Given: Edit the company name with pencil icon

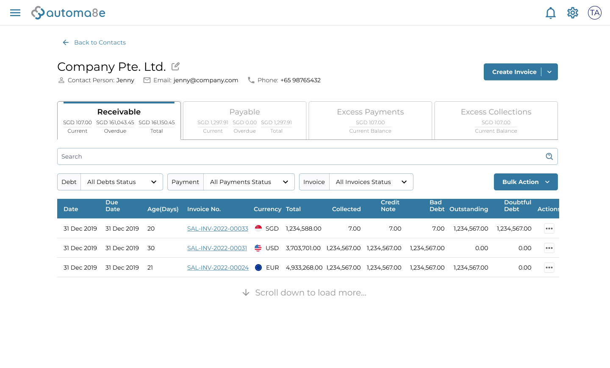Looking at the screenshot, I should point(175,67).
